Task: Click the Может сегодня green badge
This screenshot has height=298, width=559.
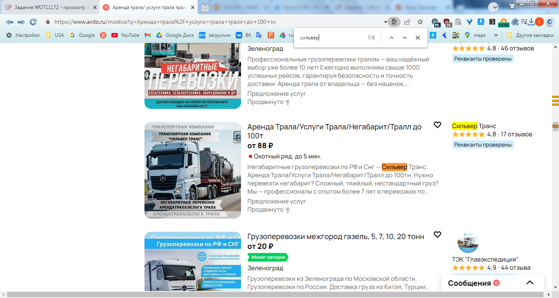Action: click(x=268, y=257)
